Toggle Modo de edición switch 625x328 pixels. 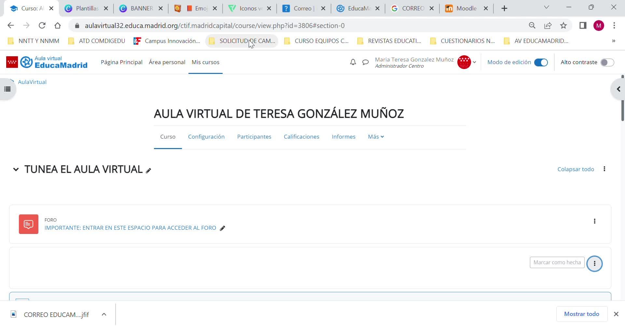tap(541, 62)
